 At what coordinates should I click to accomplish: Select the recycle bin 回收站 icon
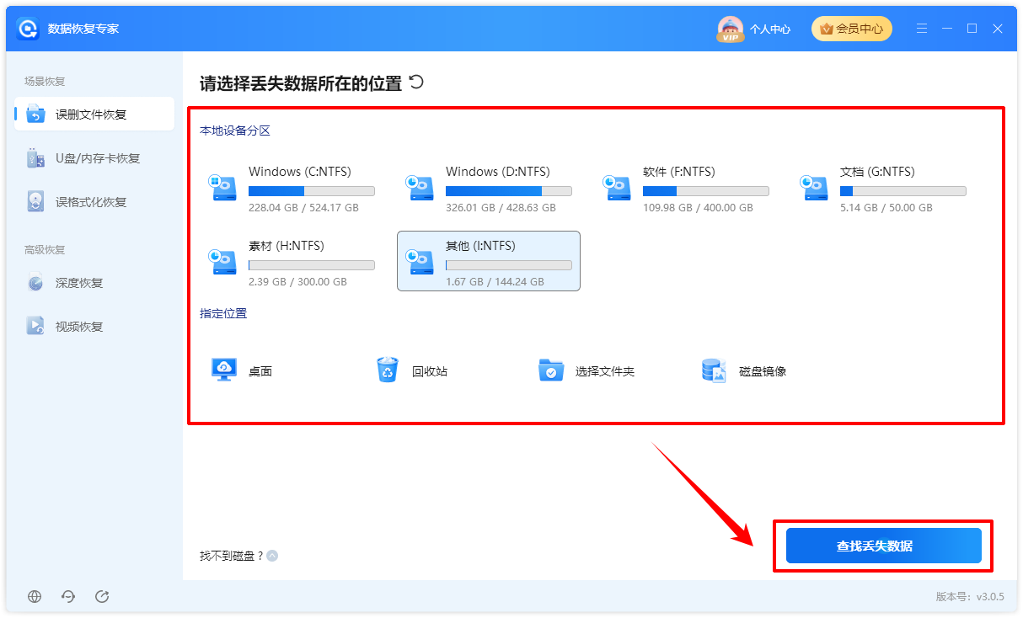(x=388, y=370)
